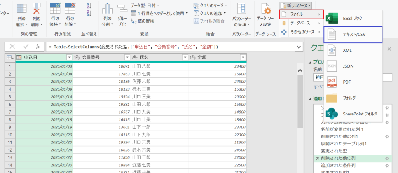This screenshot has height=173, width=398.
Task: Open the table menu icon at grid corner
Action: (10, 58)
